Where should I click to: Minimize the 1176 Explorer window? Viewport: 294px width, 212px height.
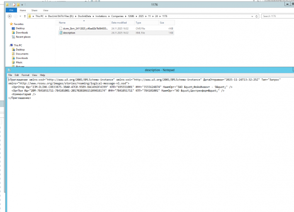tap(287, 4)
